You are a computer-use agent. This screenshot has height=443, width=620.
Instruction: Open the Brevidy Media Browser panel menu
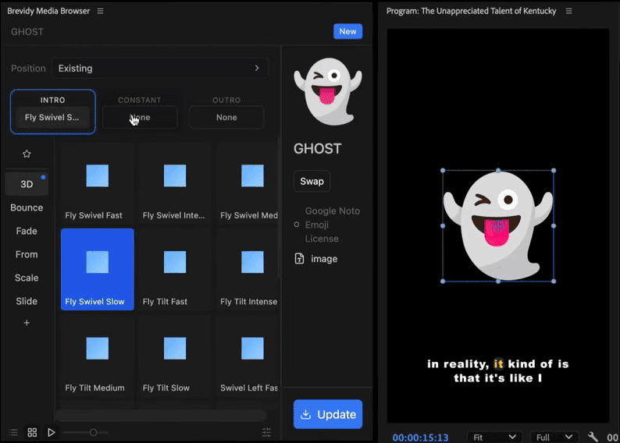[101, 11]
